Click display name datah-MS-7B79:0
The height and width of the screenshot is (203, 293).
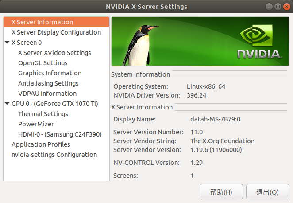tap(215, 119)
